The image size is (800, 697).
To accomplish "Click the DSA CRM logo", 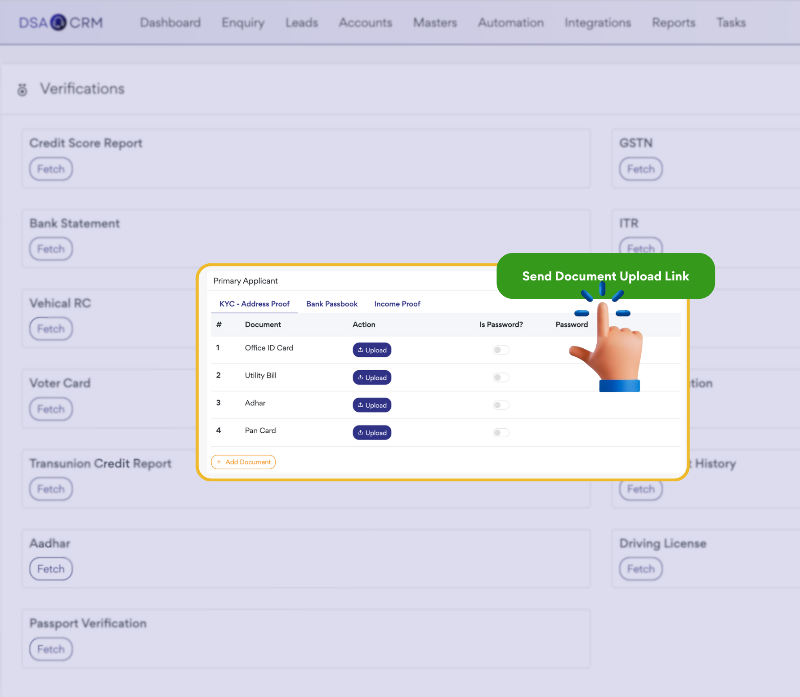I will (61, 22).
